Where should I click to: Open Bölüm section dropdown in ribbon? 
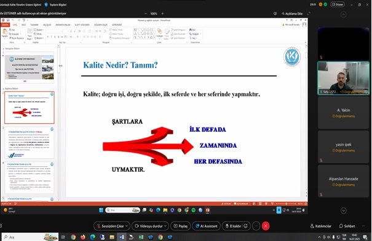tap(39, 38)
